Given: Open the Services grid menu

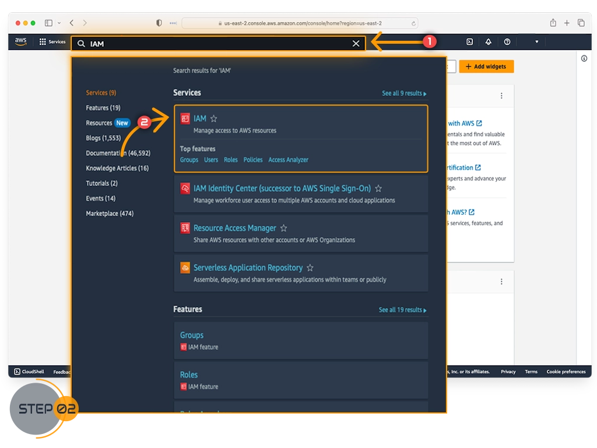Looking at the screenshot, I should (x=52, y=42).
